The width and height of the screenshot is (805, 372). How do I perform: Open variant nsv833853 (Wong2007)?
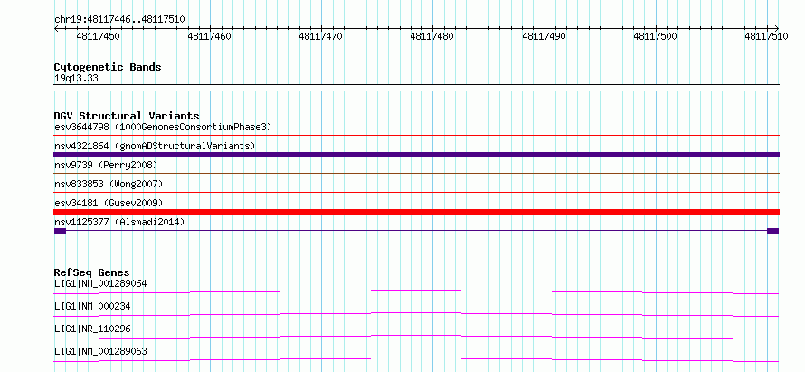[x=109, y=184]
